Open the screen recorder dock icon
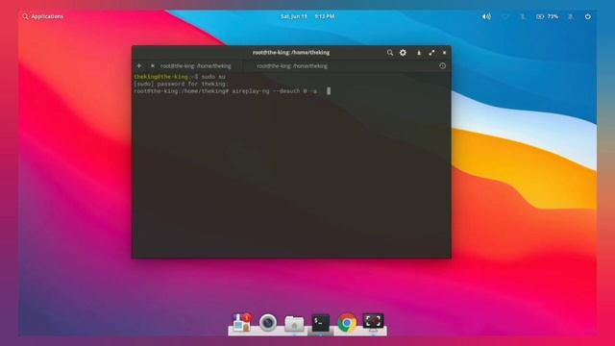615x346 pixels. [373, 322]
